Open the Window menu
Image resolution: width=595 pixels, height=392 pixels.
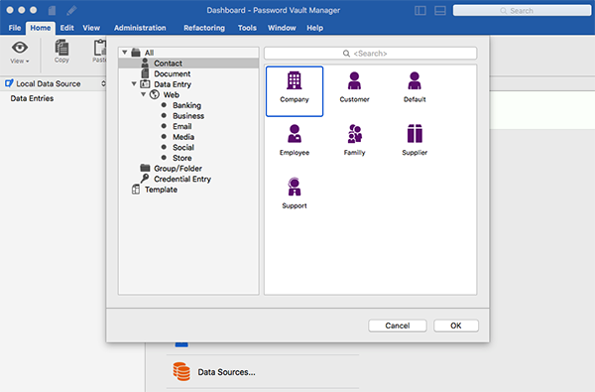(x=282, y=28)
